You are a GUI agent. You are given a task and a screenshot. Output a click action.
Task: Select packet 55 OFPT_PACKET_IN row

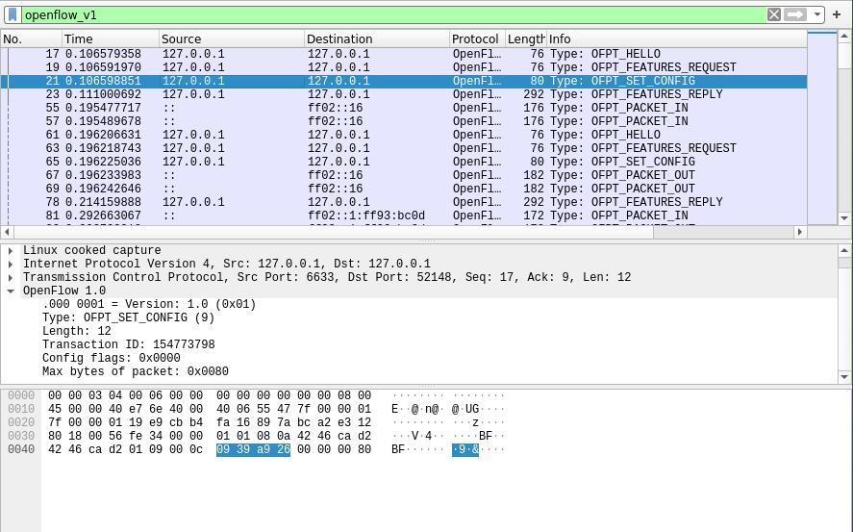coord(404,108)
